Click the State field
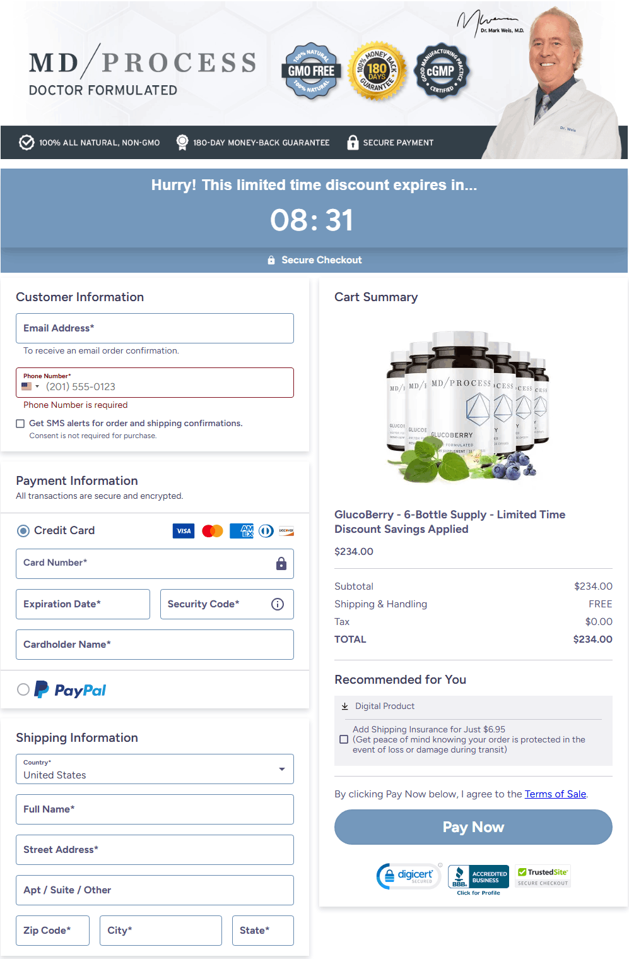This screenshot has height=959, width=629. pyautogui.click(x=262, y=931)
